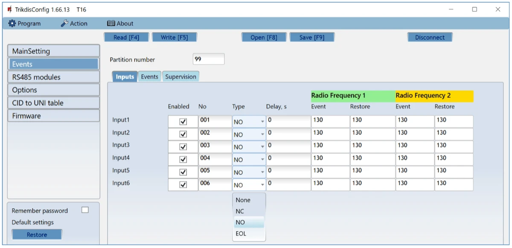Select NC option in the dropdown list

240,211
